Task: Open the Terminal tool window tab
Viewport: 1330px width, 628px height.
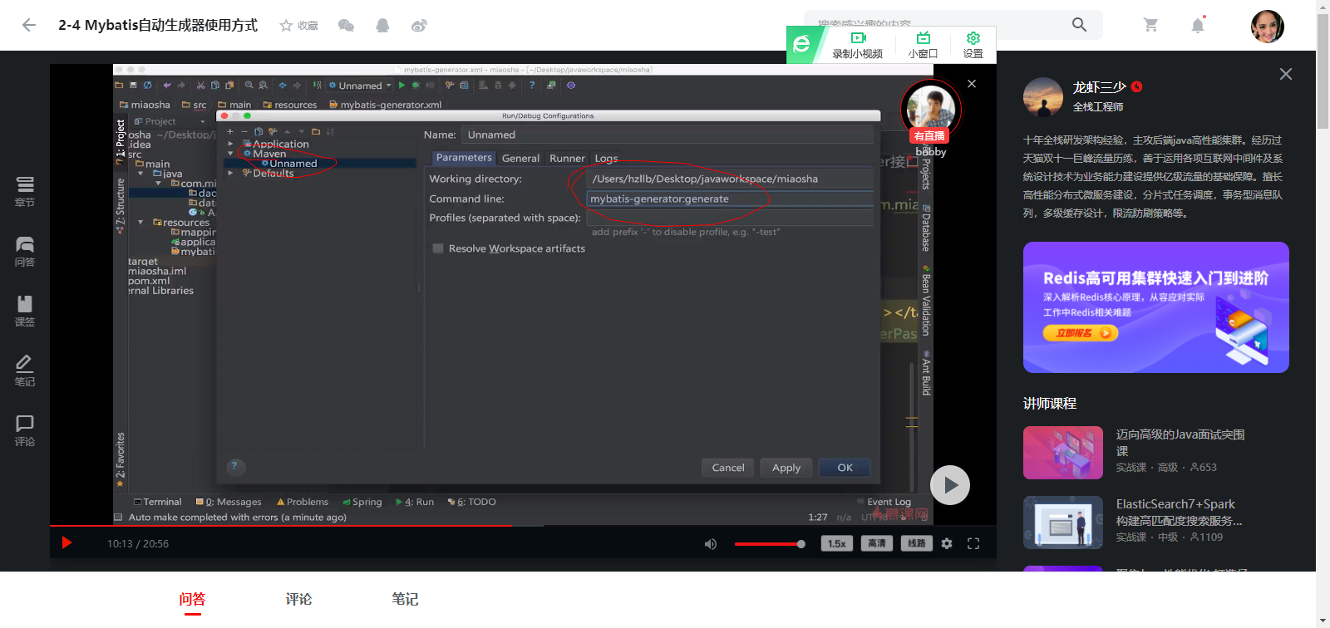Action: pos(158,502)
